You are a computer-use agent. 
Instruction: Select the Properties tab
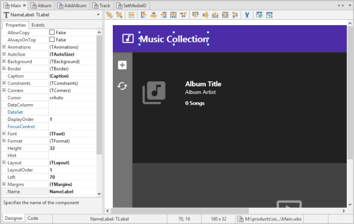pyautogui.click(x=16, y=25)
